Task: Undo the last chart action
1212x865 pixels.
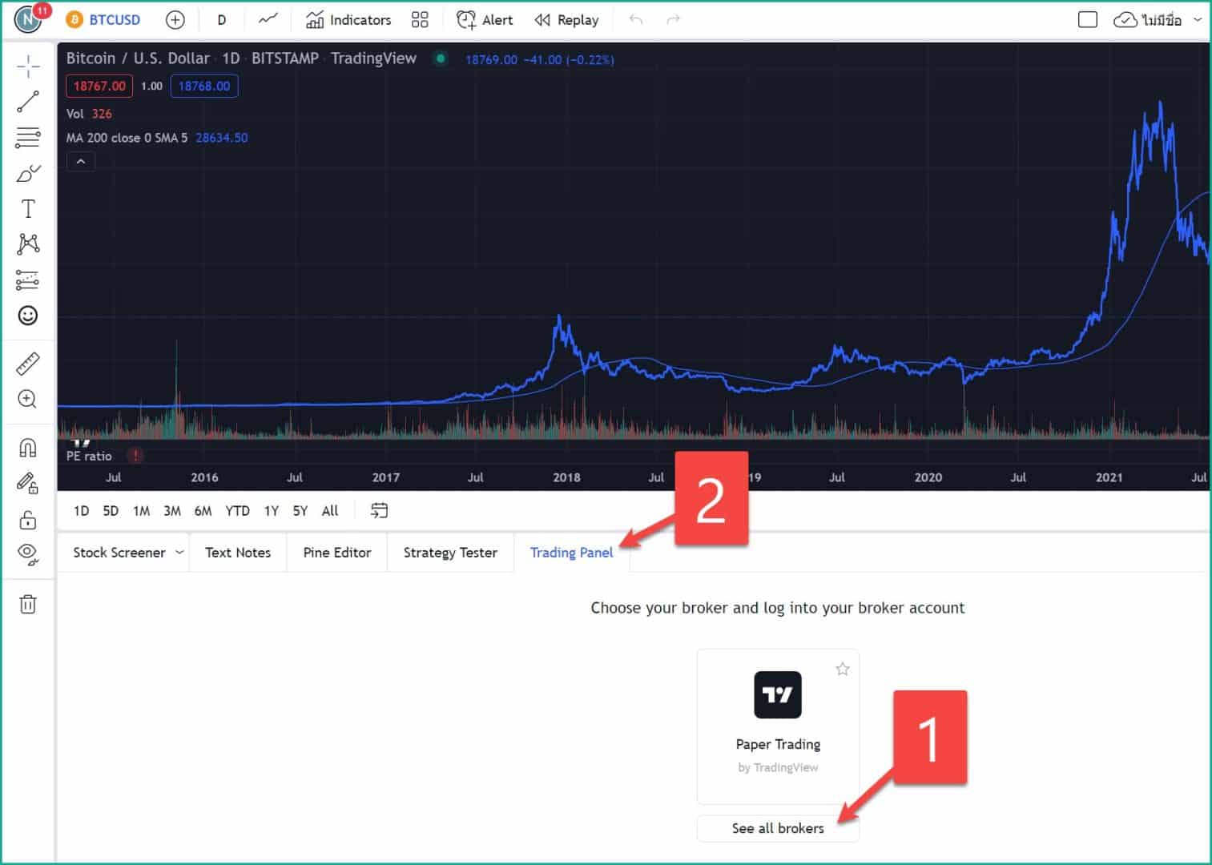Action: pyautogui.click(x=636, y=20)
